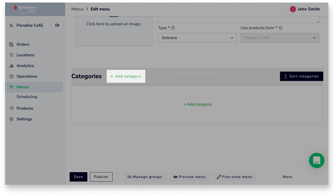Click Preview menu with eye icon

pos(189,177)
